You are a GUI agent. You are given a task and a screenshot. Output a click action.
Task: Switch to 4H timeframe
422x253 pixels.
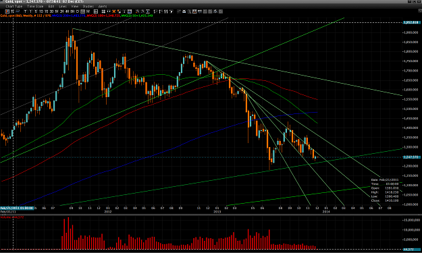point(68,11)
